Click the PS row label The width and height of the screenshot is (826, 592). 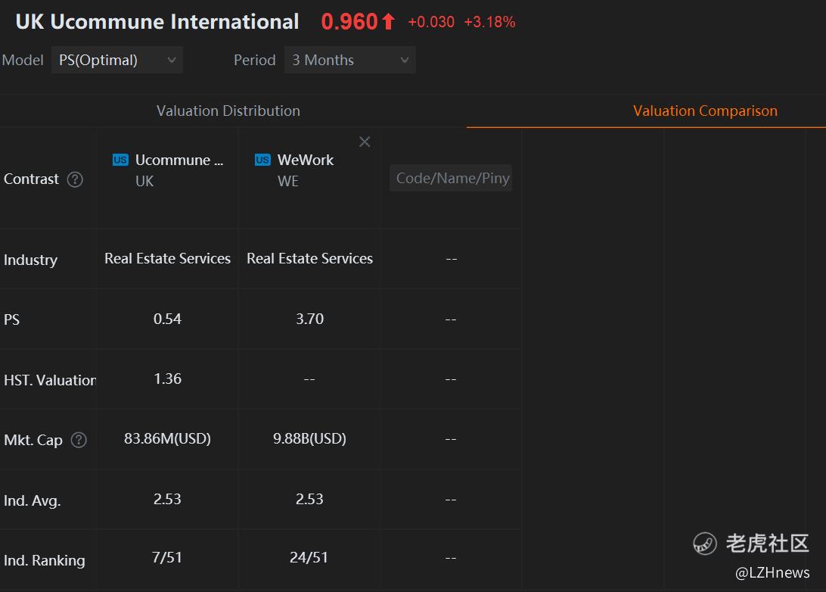[11, 319]
